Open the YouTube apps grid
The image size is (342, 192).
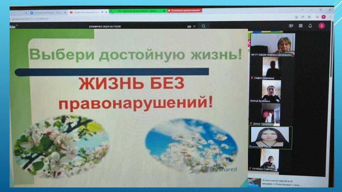pos(300,26)
